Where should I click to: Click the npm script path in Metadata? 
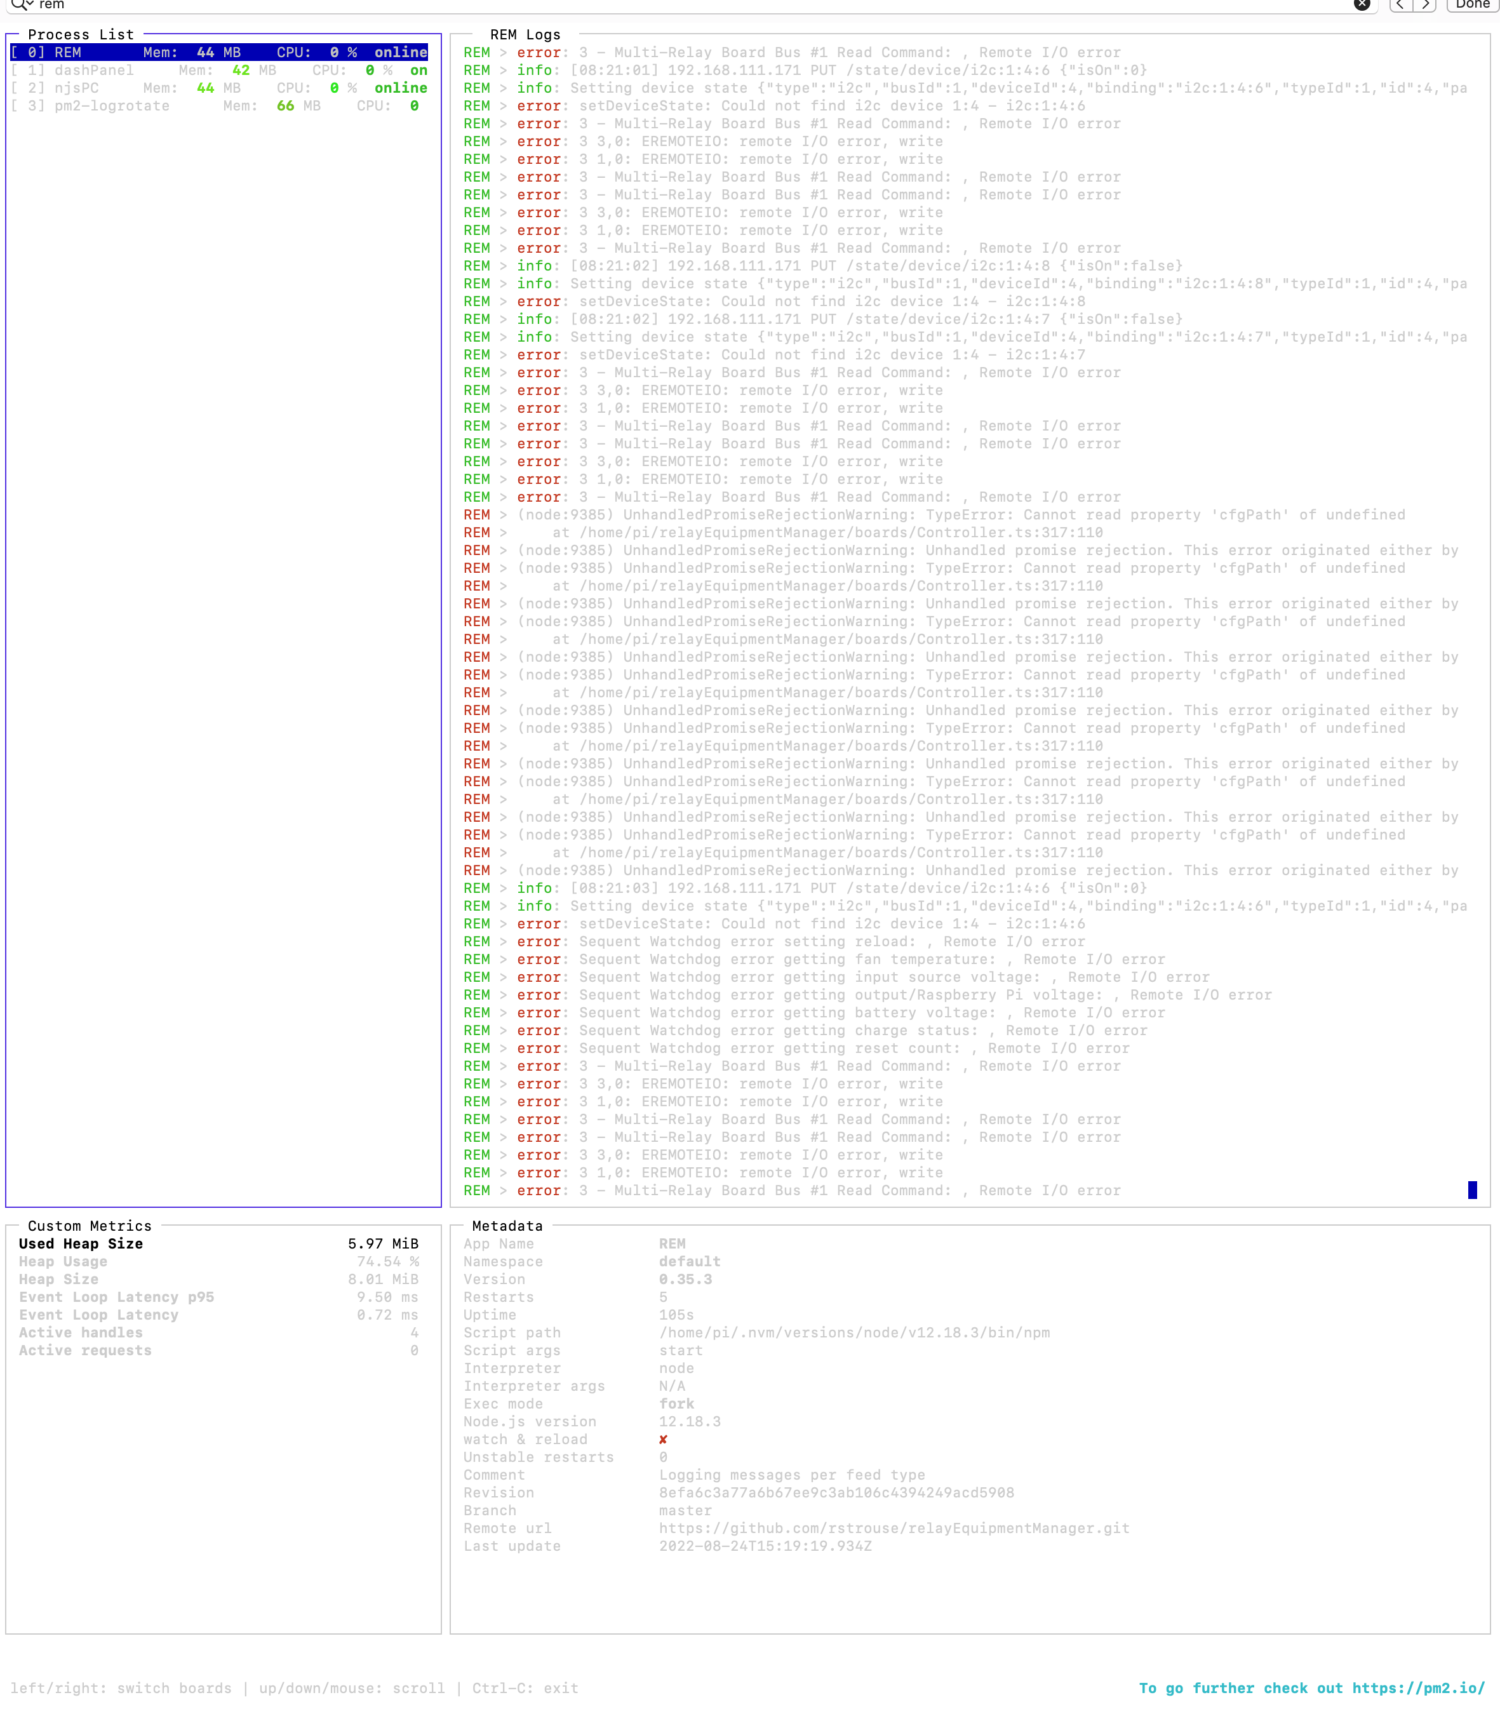[854, 1332]
